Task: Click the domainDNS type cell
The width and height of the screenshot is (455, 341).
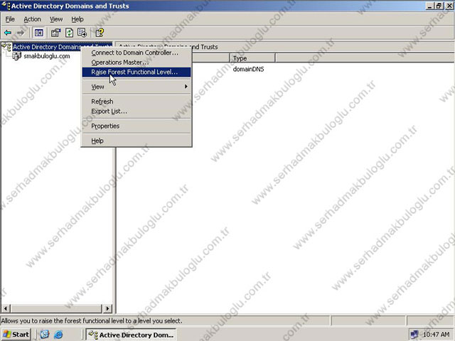Action: 248,70
